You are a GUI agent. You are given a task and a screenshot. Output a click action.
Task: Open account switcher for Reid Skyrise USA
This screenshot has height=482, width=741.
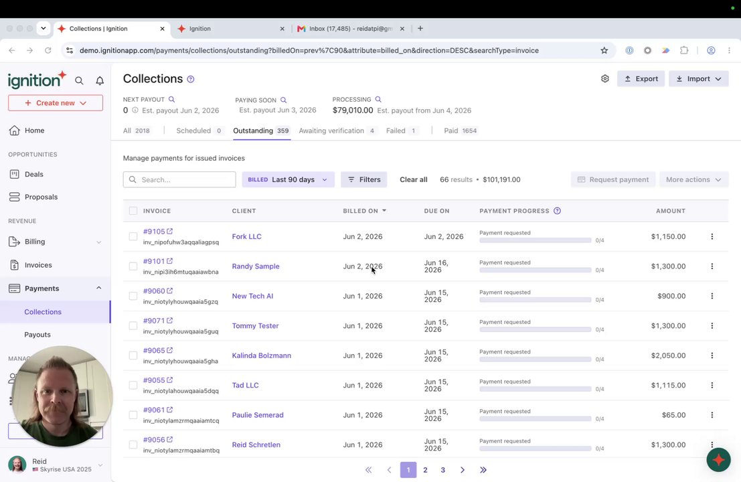[56, 465]
